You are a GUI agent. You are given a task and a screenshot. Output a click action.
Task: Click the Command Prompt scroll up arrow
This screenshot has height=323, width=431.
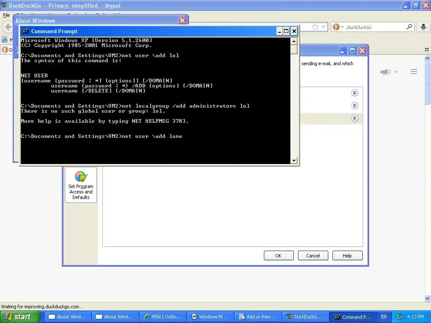tap(294, 42)
